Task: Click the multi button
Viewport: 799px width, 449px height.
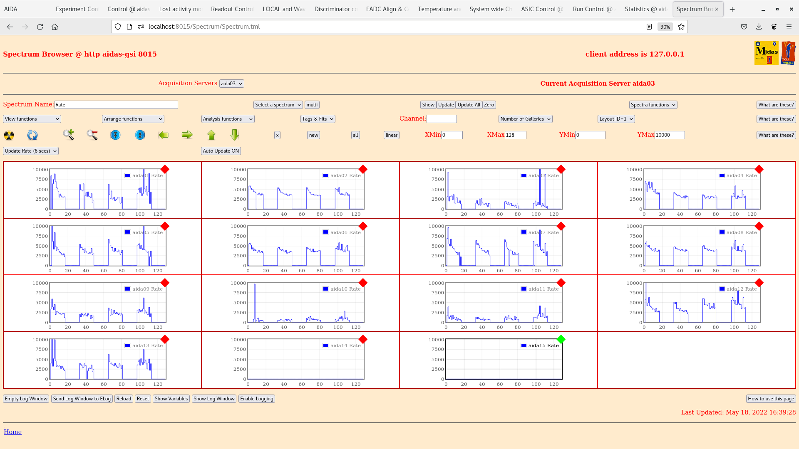Action: click(312, 105)
